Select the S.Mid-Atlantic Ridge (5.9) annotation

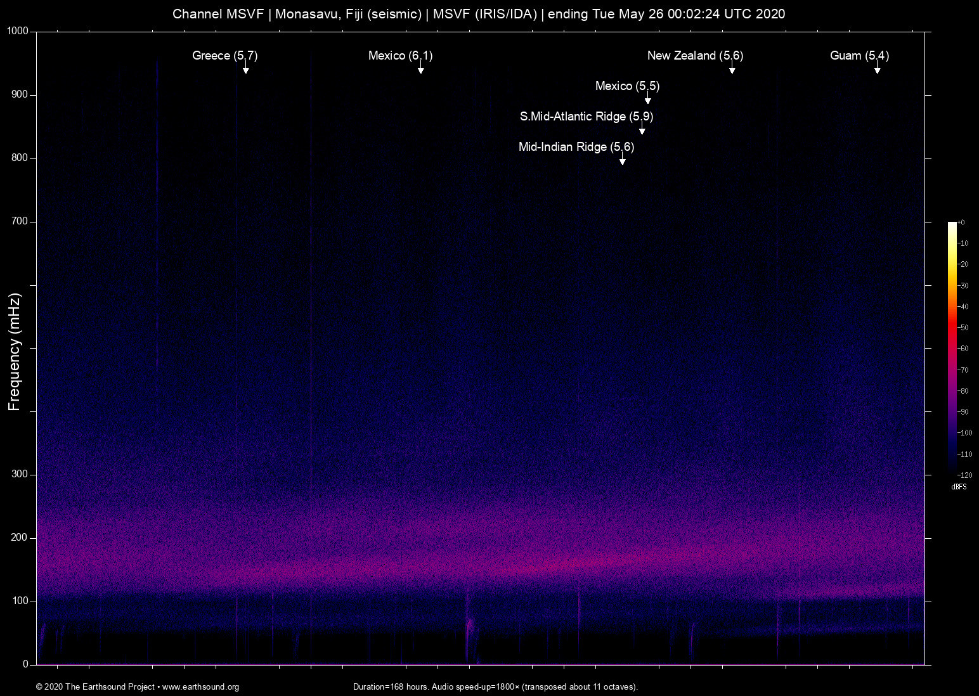click(x=587, y=117)
